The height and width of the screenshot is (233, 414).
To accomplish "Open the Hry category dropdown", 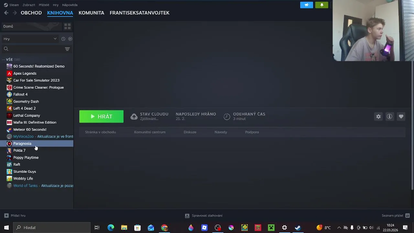I will tap(30, 39).
